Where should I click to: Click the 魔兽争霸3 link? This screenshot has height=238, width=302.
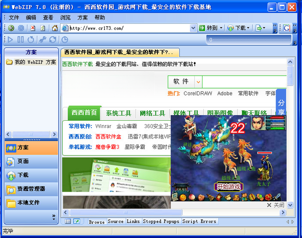[x=107, y=147]
